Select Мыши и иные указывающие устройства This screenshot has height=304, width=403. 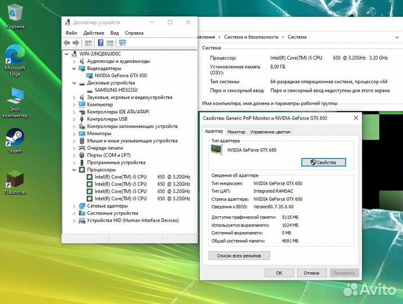132,141
